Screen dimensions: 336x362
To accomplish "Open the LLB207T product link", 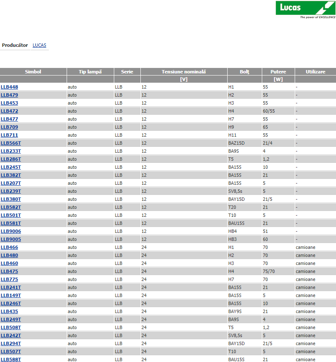I will tap(11, 183).
